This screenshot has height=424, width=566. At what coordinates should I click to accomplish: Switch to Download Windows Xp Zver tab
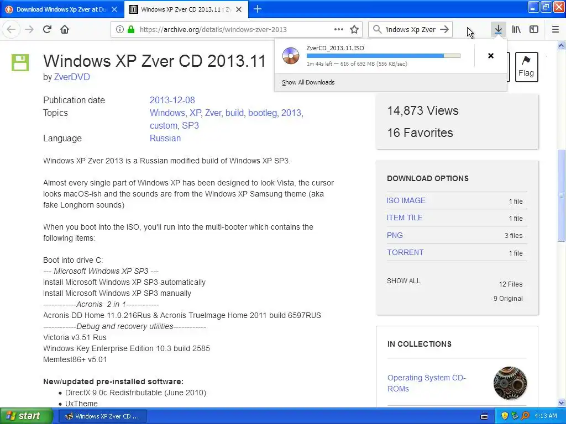coord(62,9)
